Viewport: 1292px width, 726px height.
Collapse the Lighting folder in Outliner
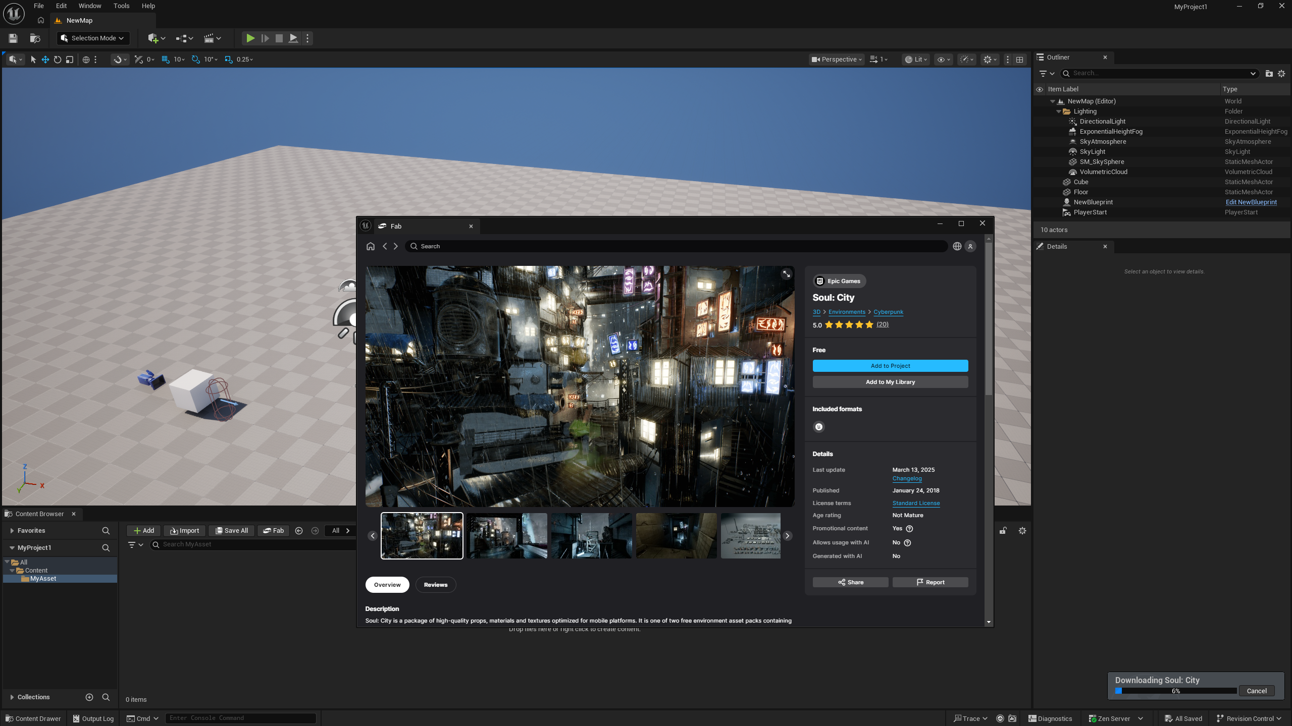coord(1059,111)
